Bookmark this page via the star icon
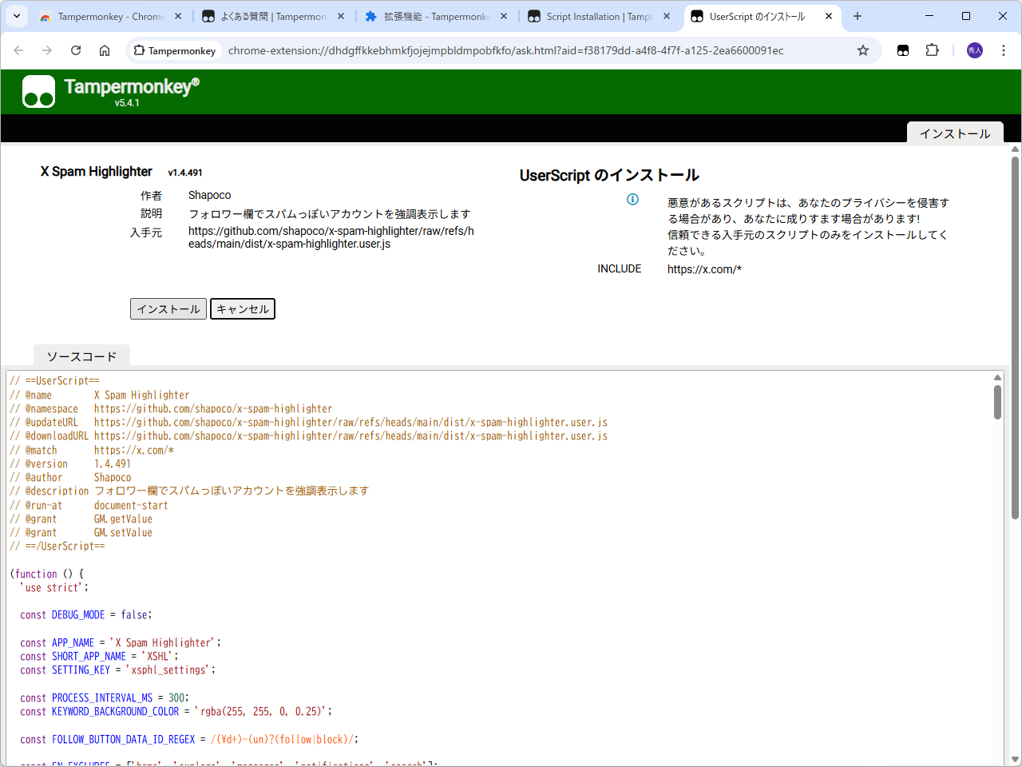Viewport: 1022px width, 767px height. pyautogui.click(x=862, y=50)
